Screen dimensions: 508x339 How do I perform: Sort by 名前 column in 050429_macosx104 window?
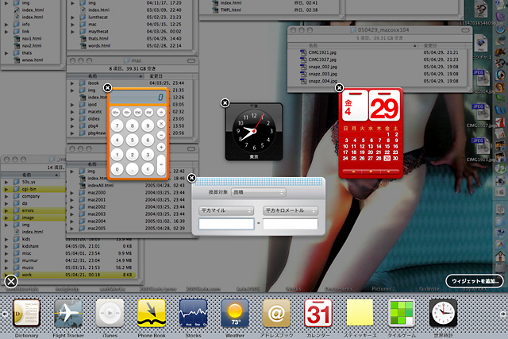point(353,46)
